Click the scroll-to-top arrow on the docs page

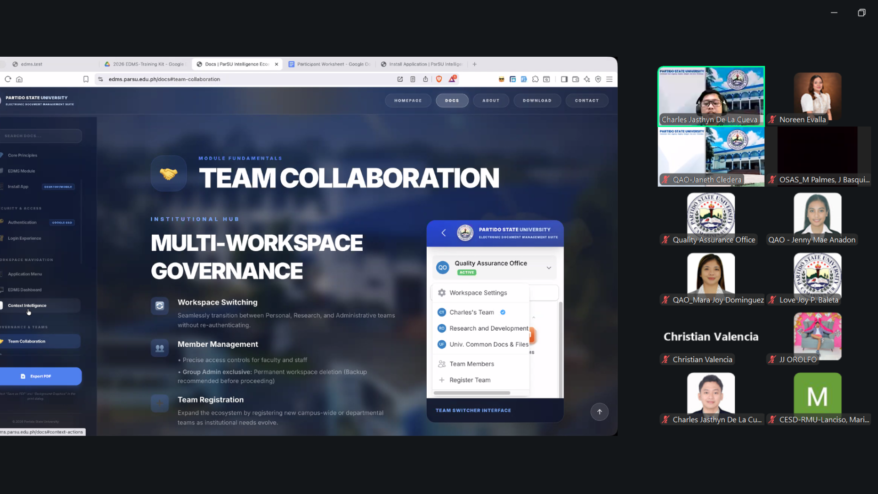(600, 412)
